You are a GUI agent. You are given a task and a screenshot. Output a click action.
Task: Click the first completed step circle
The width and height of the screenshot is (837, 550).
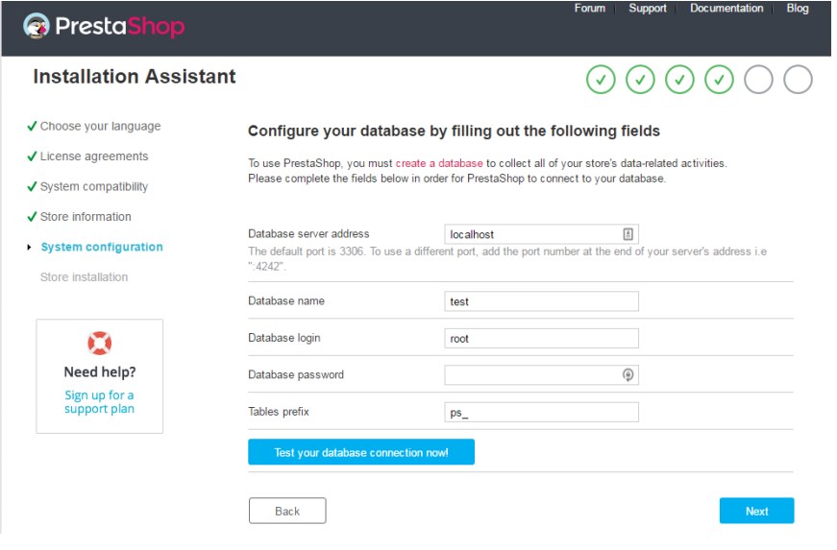(x=601, y=80)
